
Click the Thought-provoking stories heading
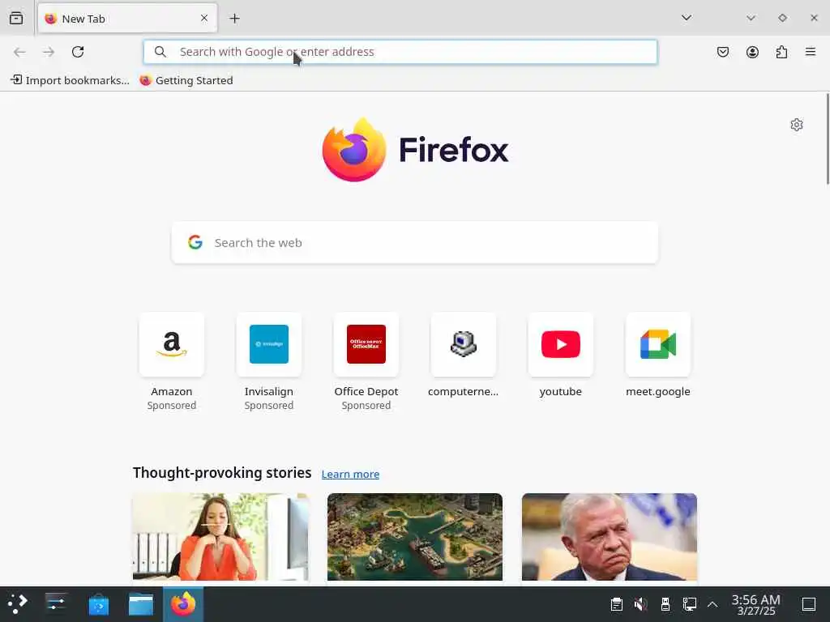tap(222, 473)
